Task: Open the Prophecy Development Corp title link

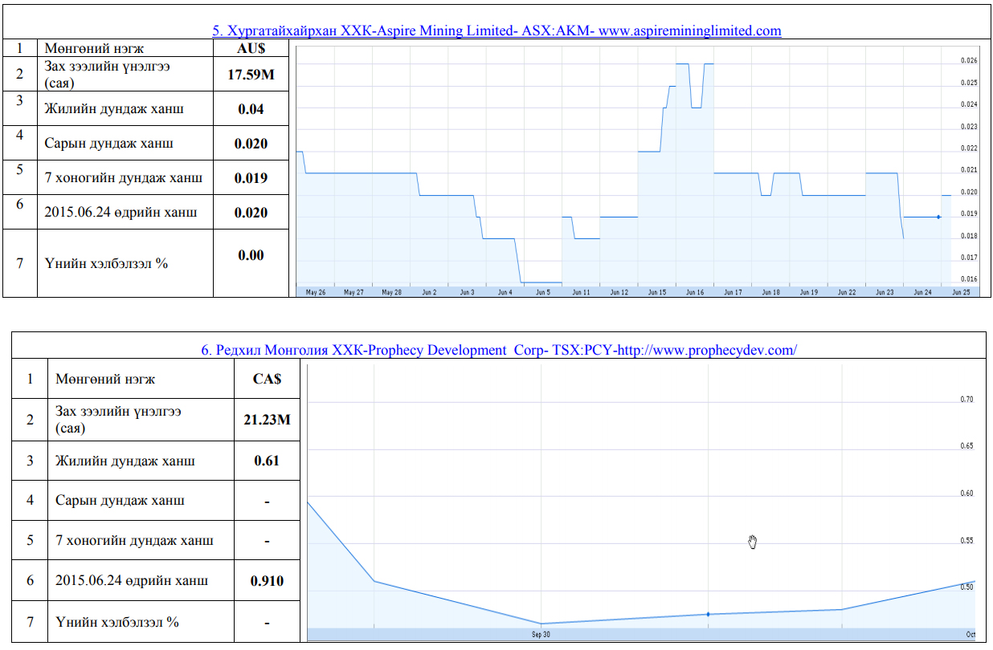Action: click(498, 350)
